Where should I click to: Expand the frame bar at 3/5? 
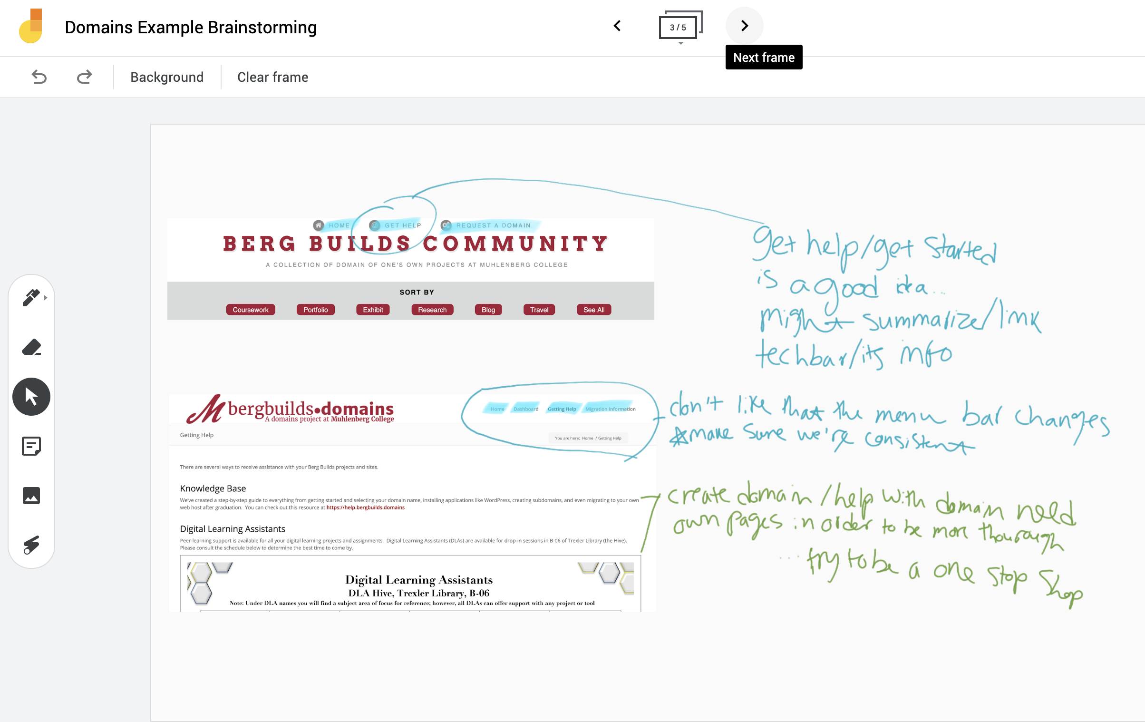(x=679, y=27)
